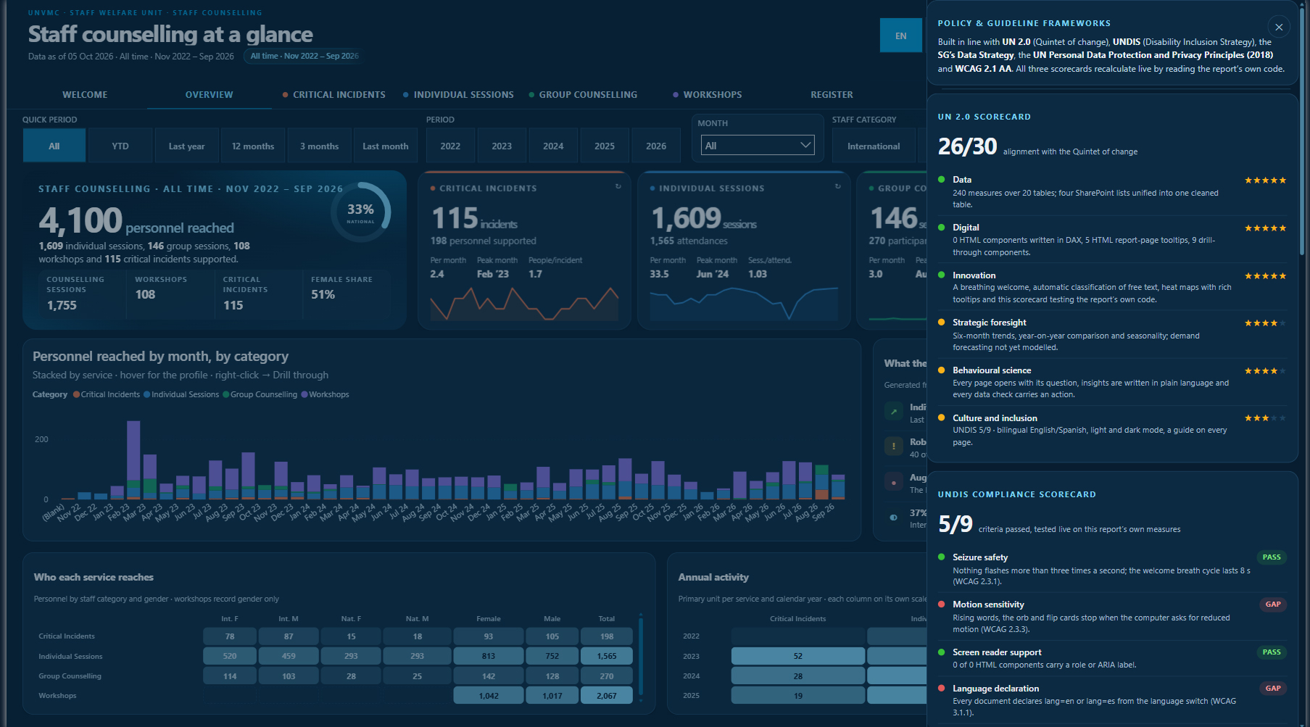Select the Last month quick period
Screen dimensions: 1310x727
(386, 146)
